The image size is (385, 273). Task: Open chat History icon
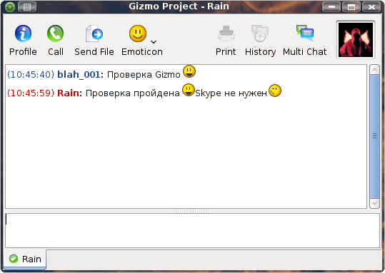(x=260, y=34)
